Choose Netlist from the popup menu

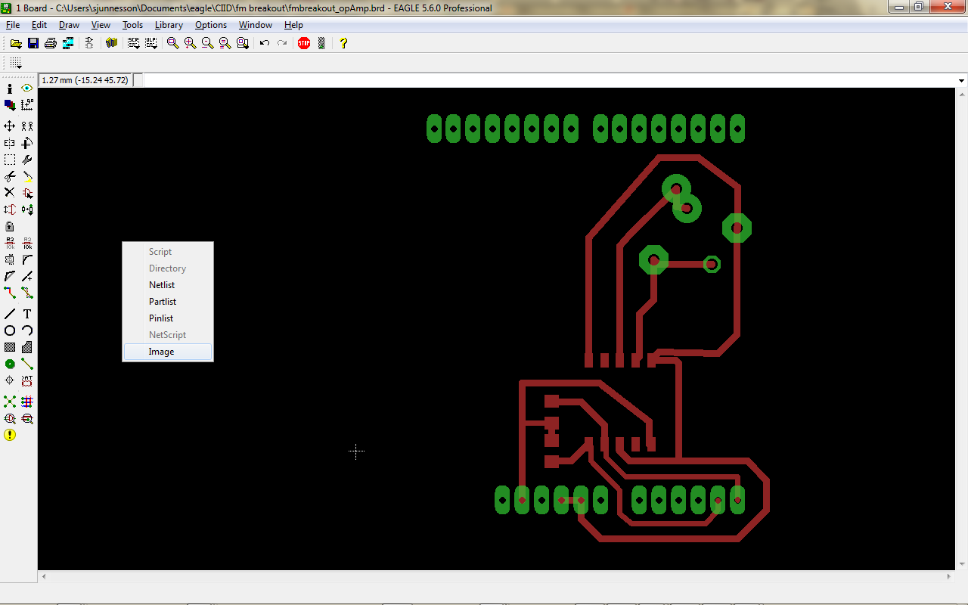pos(168,285)
